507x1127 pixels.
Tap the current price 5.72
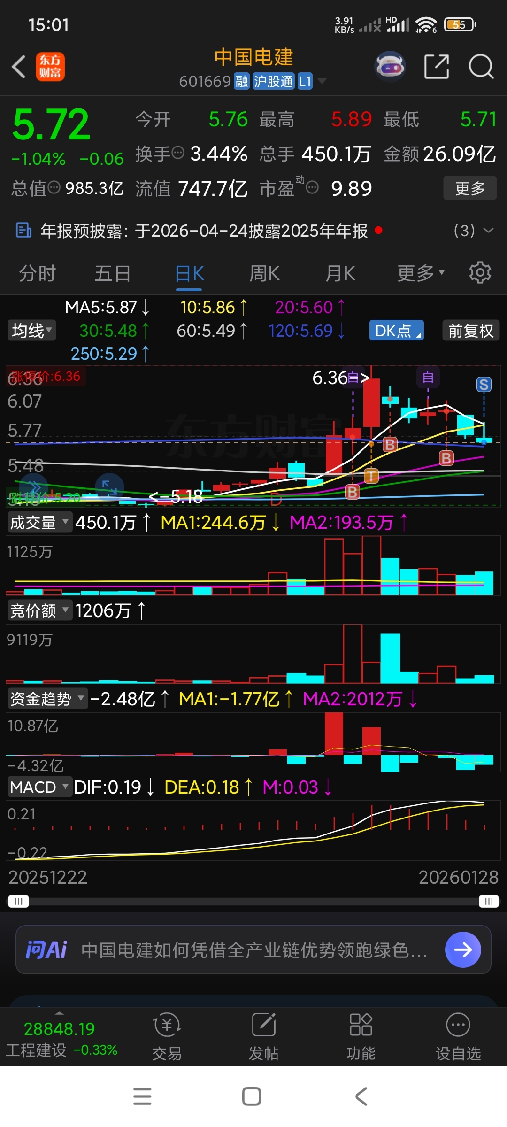tap(51, 124)
